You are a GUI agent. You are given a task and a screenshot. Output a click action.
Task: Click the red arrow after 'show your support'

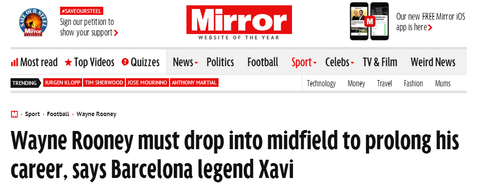(116, 33)
